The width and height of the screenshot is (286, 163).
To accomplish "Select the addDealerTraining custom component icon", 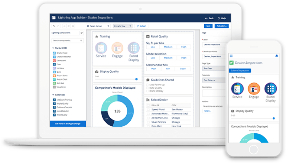I will 54,100.
